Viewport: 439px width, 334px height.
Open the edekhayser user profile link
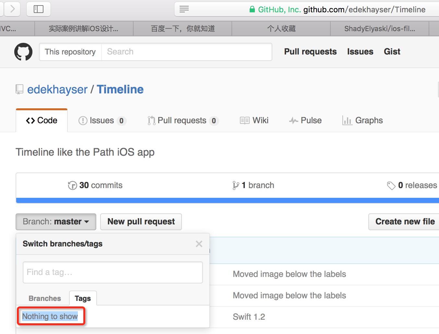[x=57, y=89]
